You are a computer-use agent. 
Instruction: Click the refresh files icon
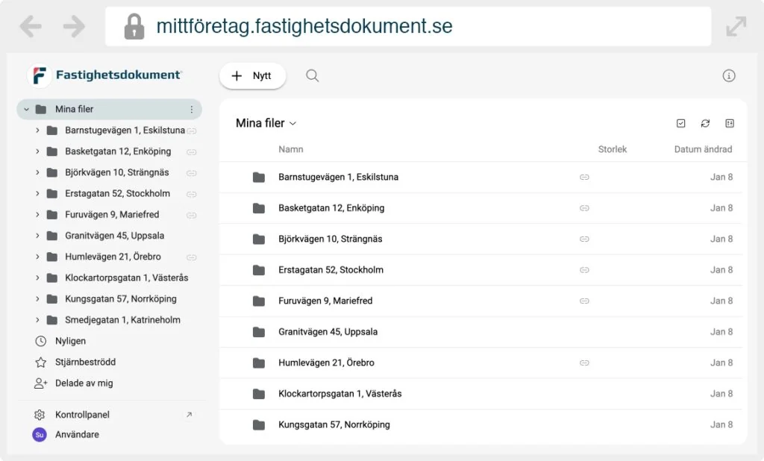tap(705, 123)
